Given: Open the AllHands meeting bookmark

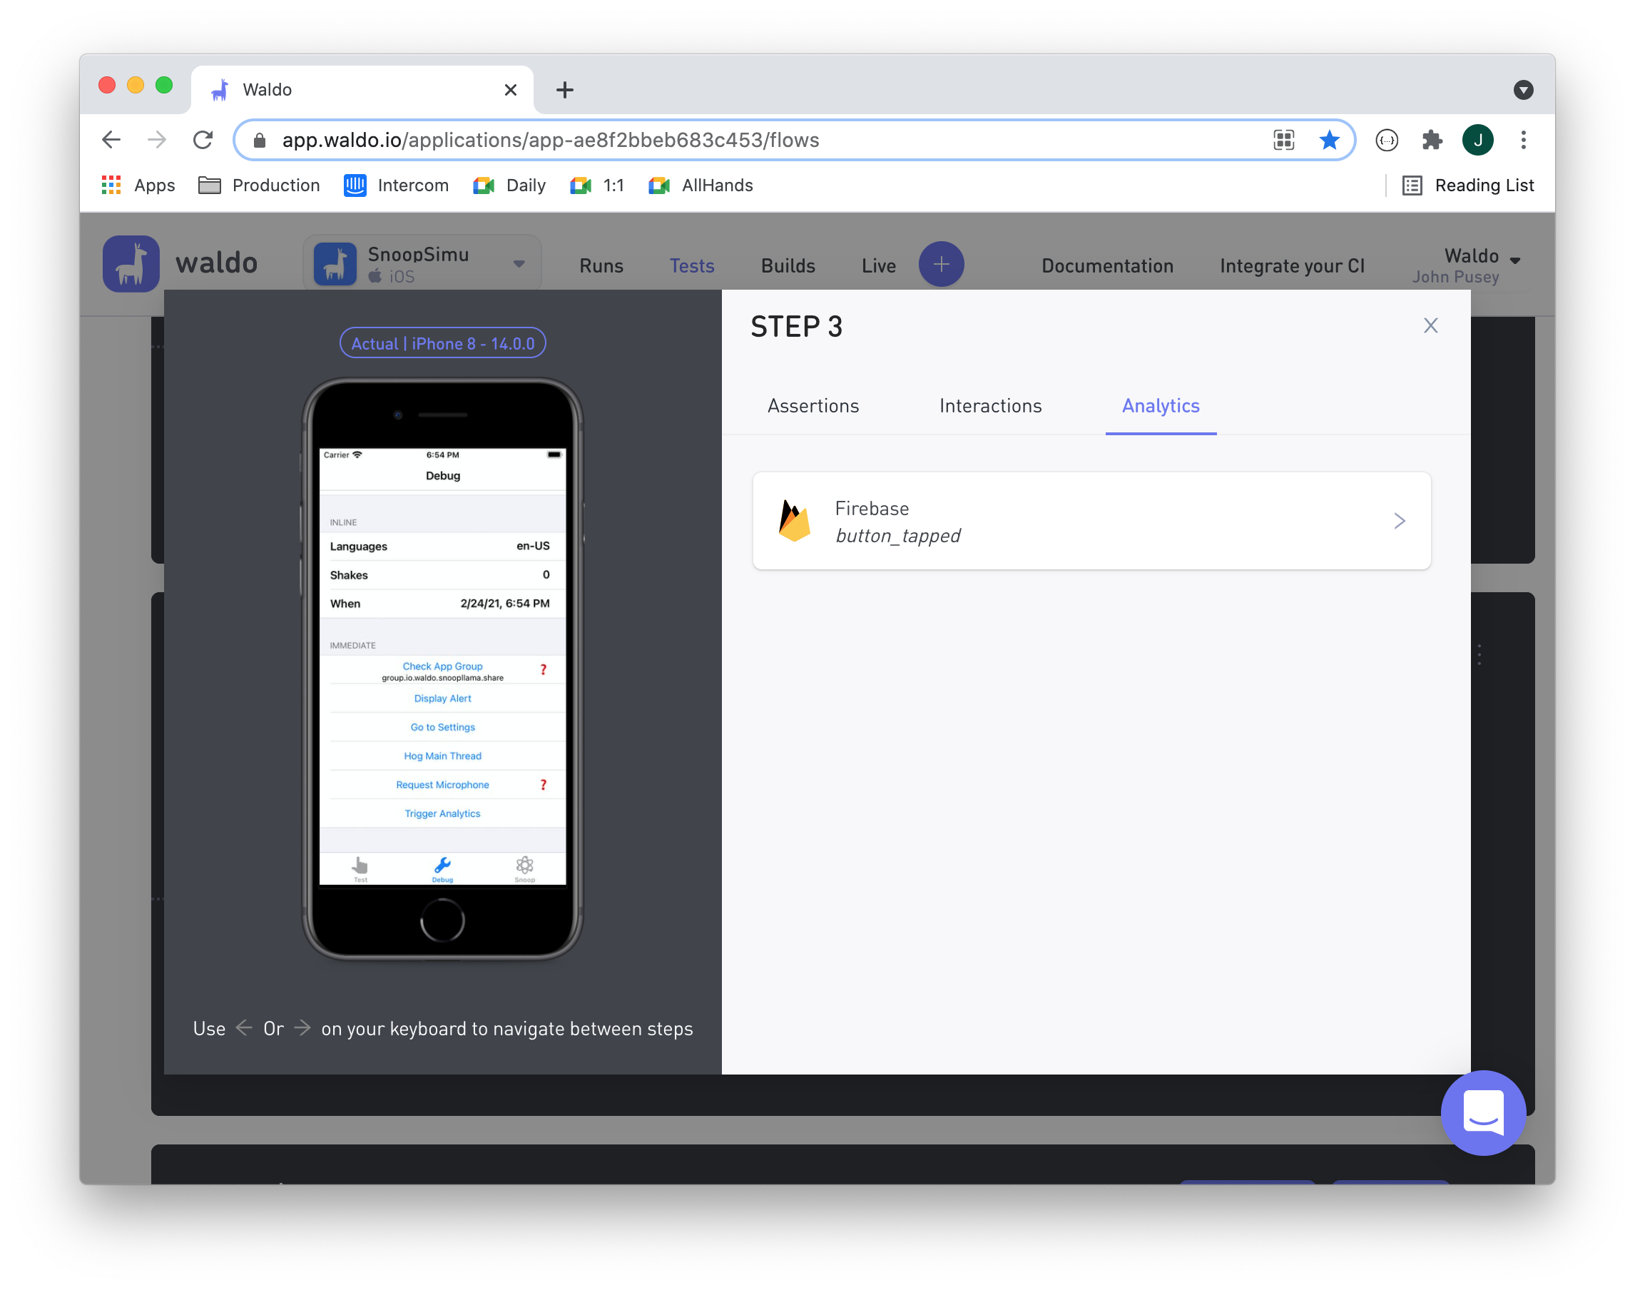Looking at the screenshot, I should (701, 185).
